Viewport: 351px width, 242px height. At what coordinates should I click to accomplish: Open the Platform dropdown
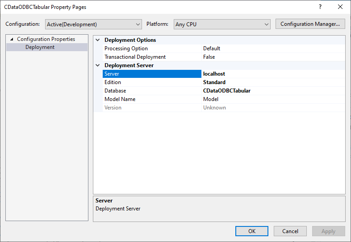[222, 24]
